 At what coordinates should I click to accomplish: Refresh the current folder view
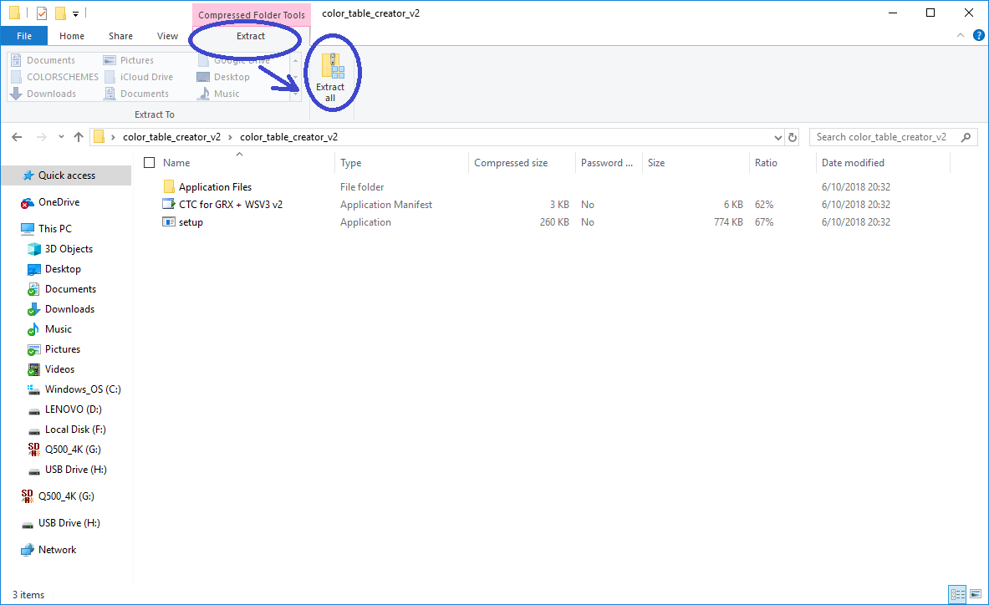tap(793, 137)
